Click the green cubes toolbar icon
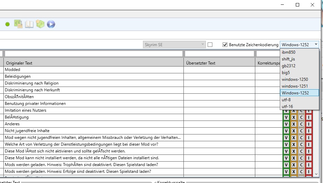Viewport: 323px width, 183px height. (x=40, y=24)
